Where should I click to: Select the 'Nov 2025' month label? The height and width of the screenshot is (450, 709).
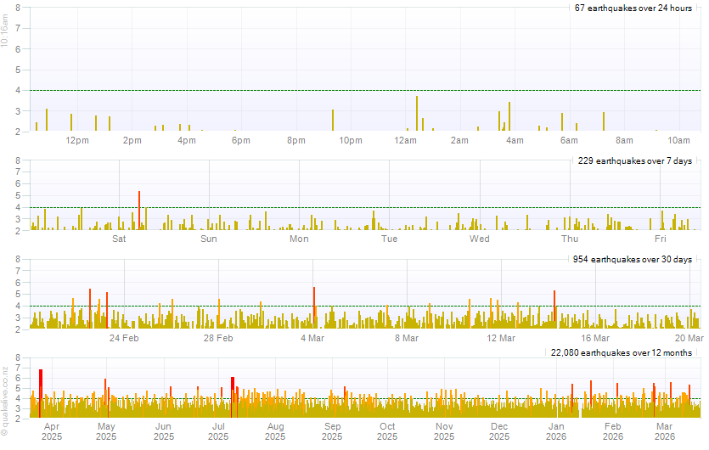coord(443,431)
